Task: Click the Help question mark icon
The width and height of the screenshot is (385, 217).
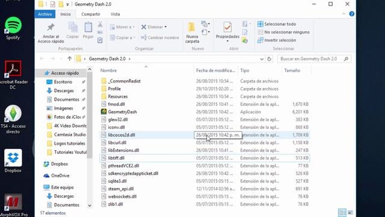Action: [x=351, y=14]
